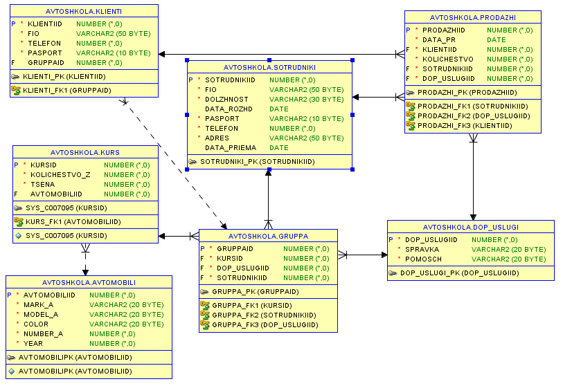Click the PRODAZHI_FK1 foreign key icon

[411, 107]
